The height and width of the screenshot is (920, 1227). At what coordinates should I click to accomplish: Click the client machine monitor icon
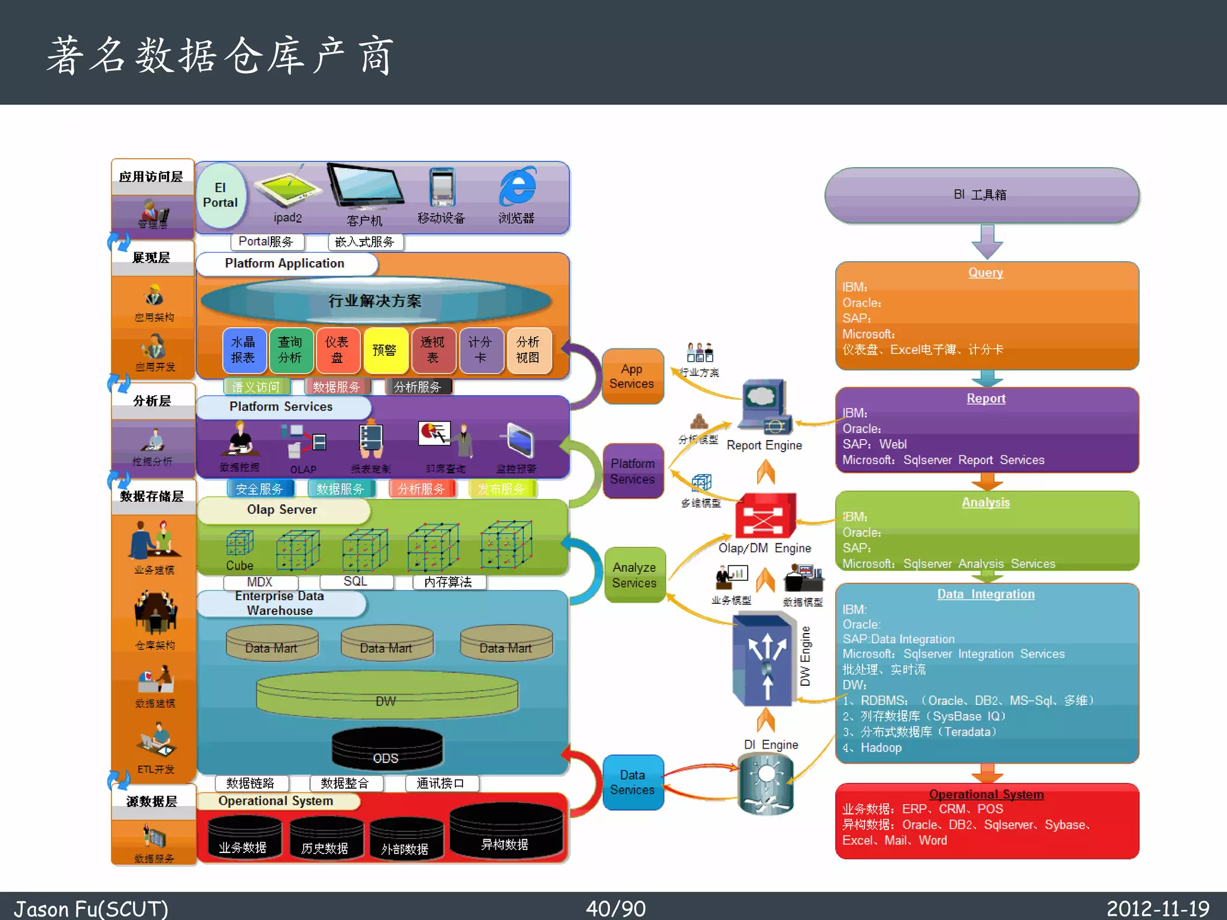tap(365, 186)
